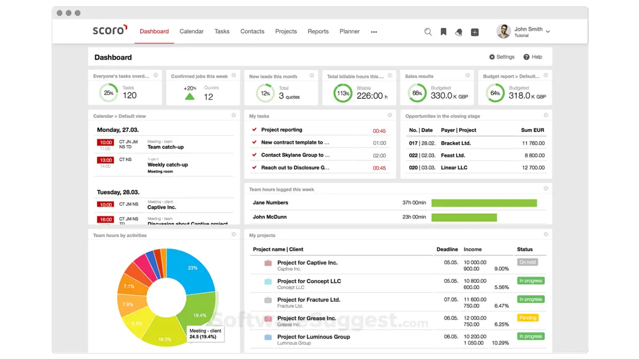Open Weekly catch-up calendar event
Screen dimensions: 639x359
tap(168, 165)
